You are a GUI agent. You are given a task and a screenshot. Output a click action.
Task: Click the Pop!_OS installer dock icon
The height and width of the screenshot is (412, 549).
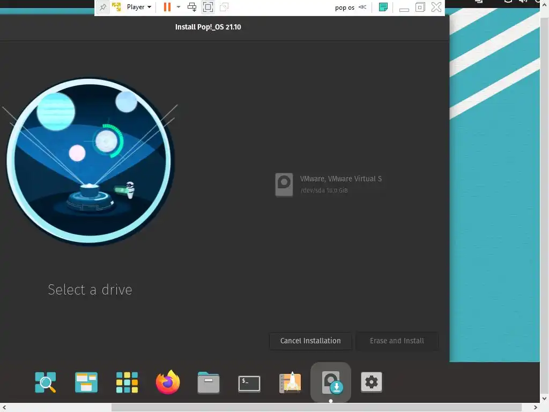pos(331,382)
